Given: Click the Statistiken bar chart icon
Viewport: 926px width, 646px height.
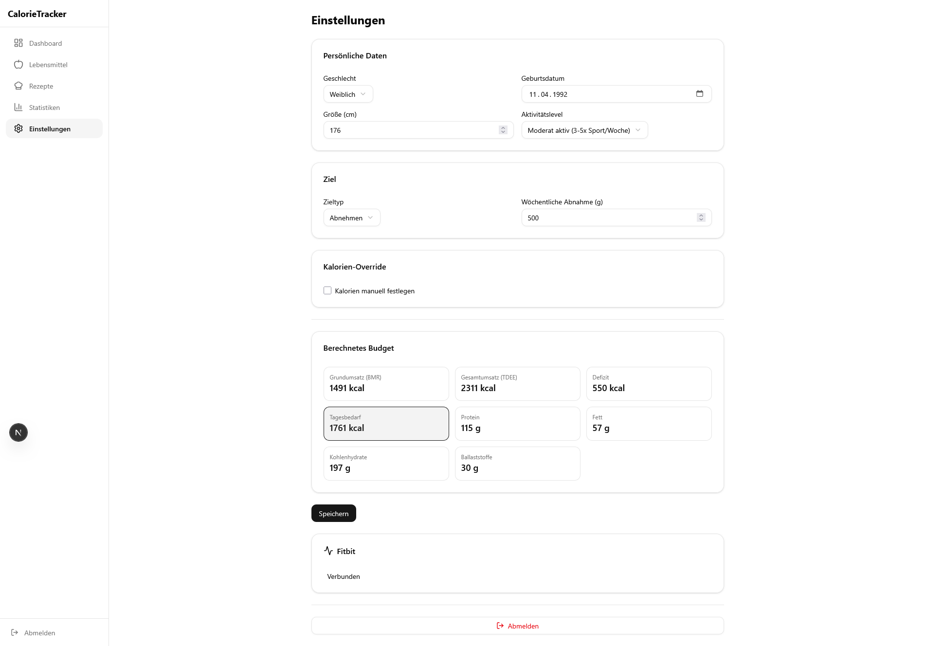Looking at the screenshot, I should click(x=18, y=108).
